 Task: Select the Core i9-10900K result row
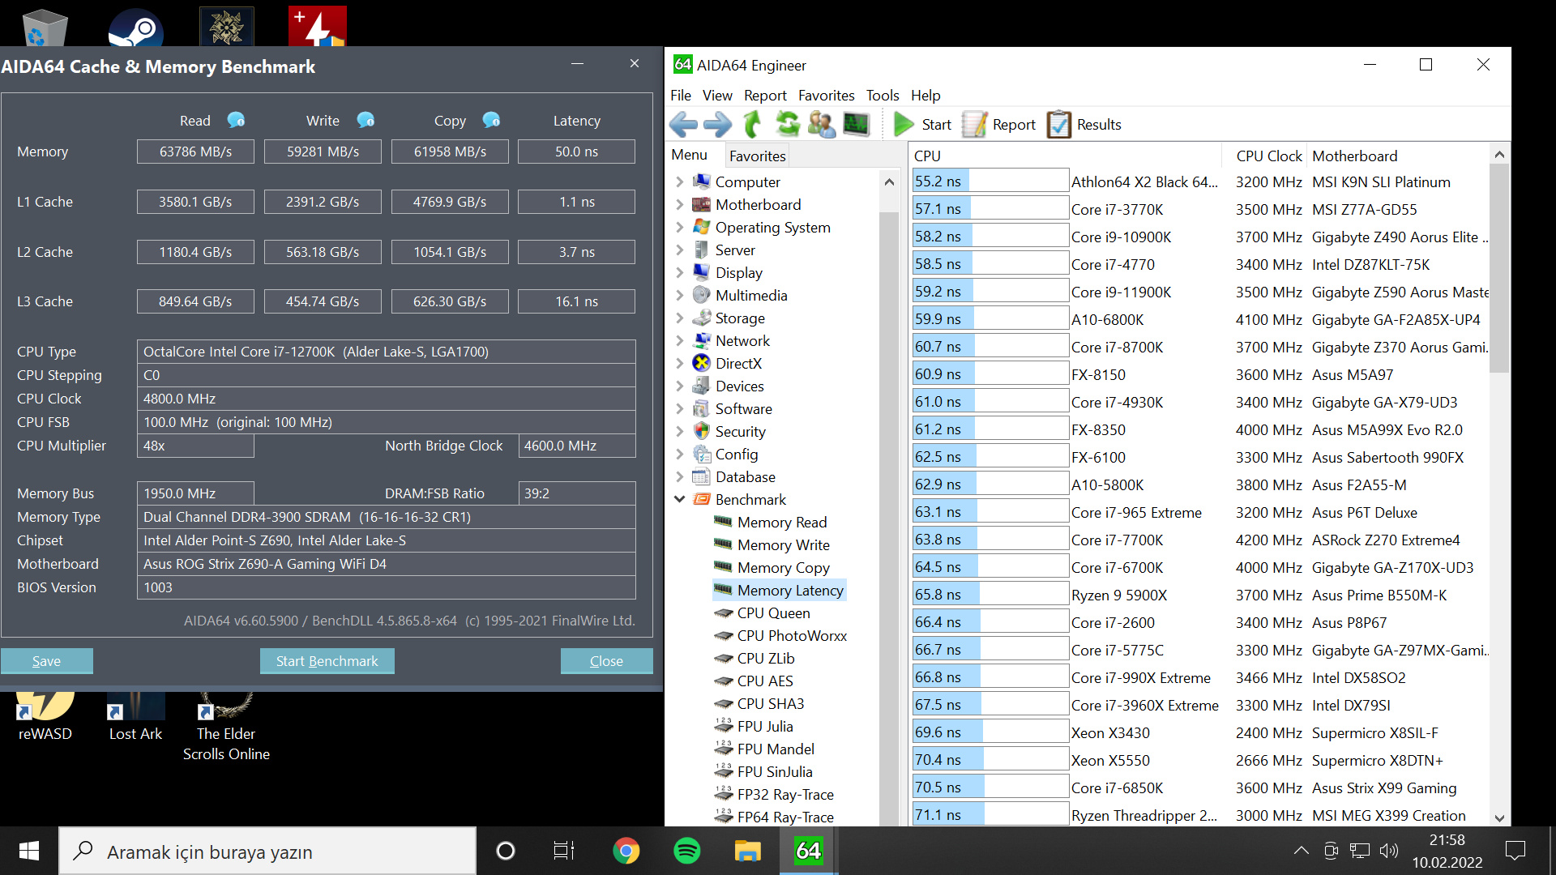coord(1199,237)
